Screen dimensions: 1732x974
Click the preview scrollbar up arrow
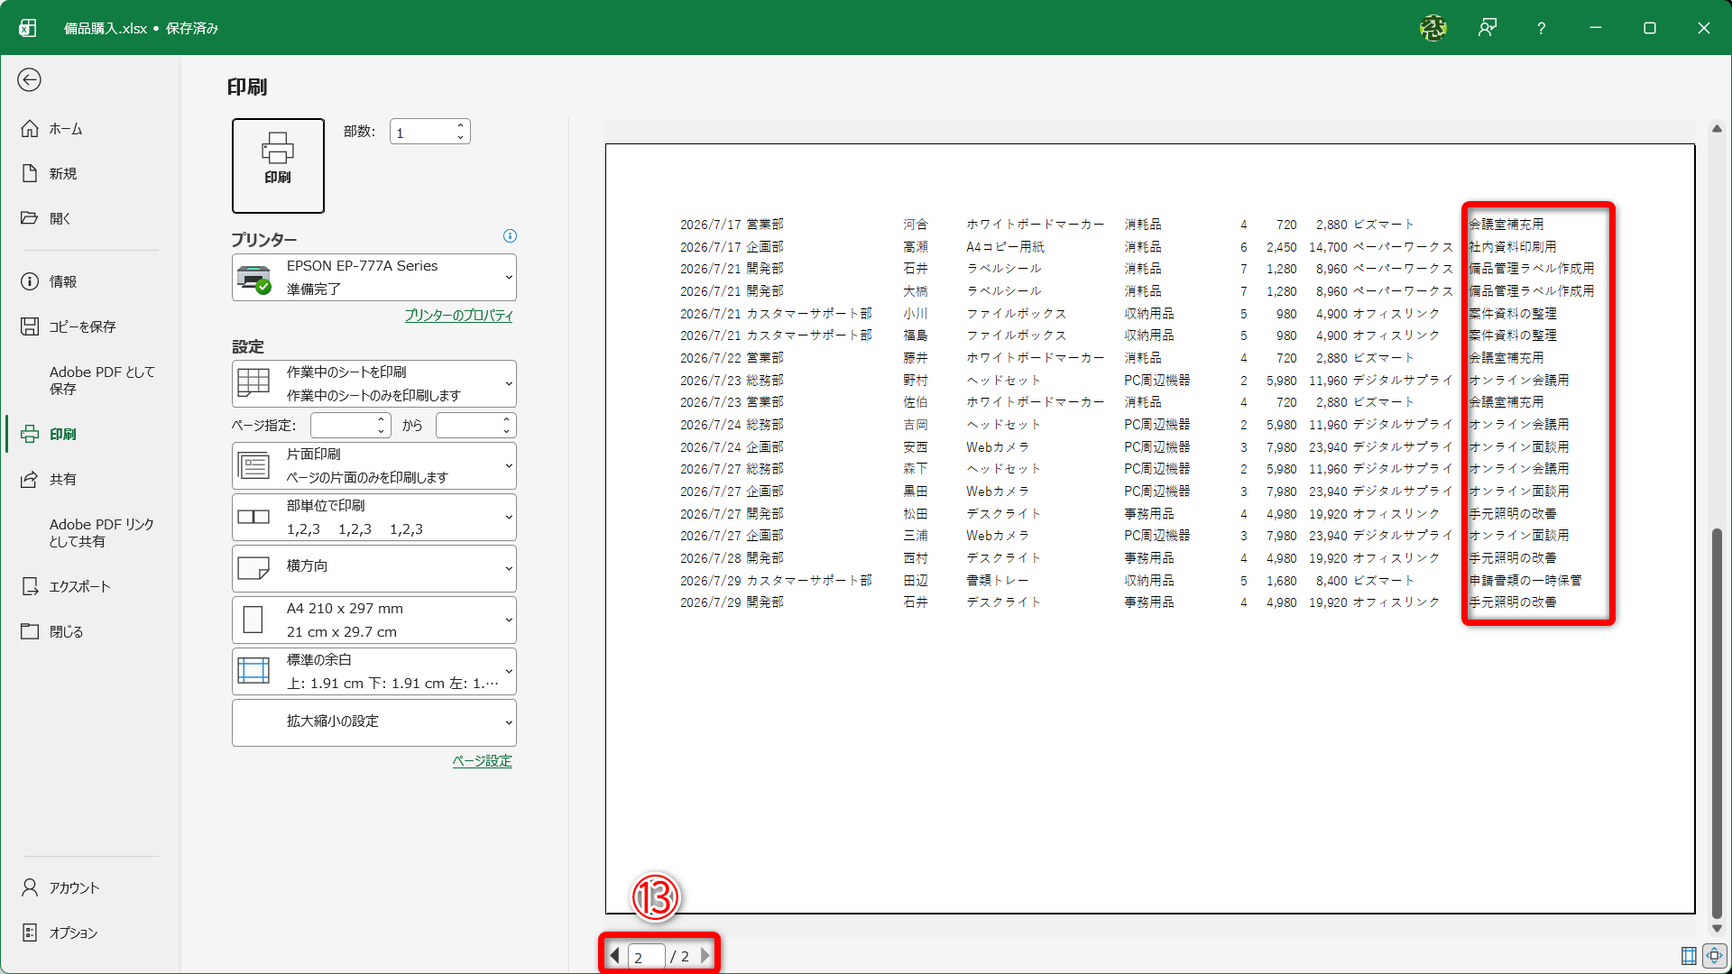1717,129
